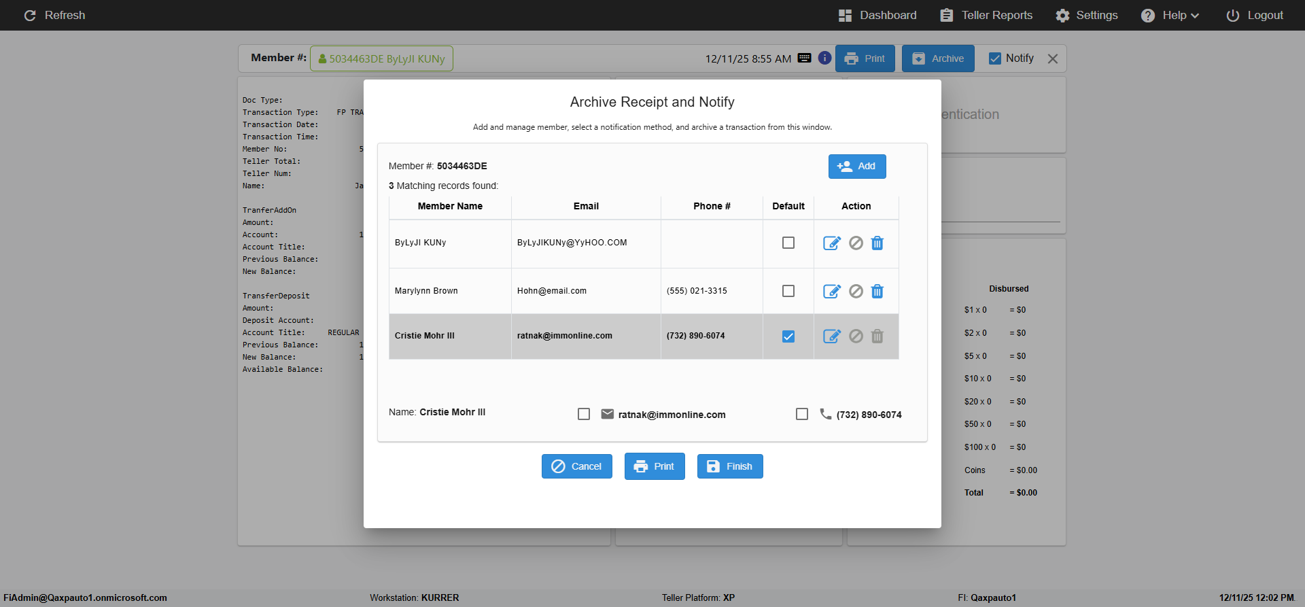The height and width of the screenshot is (607, 1305).
Task: Edit the Cristie Mohr III record
Action: (832, 336)
